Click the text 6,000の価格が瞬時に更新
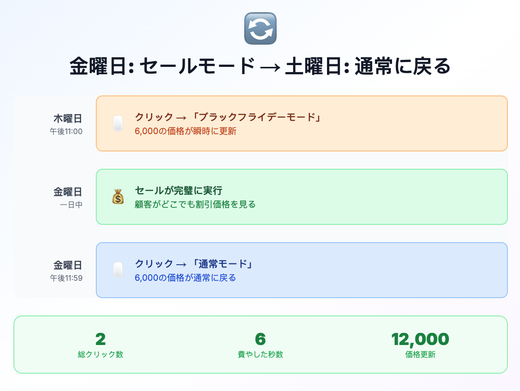Image resolution: width=520 pixels, height=391 pixels. tap(185, 131)
